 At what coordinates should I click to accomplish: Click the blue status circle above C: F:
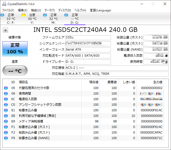(x=2, y=15)
